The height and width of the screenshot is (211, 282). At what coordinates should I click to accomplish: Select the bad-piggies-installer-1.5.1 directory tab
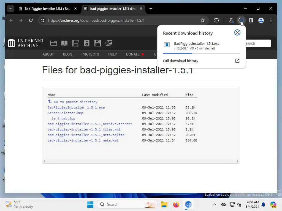tap(110, 9)
